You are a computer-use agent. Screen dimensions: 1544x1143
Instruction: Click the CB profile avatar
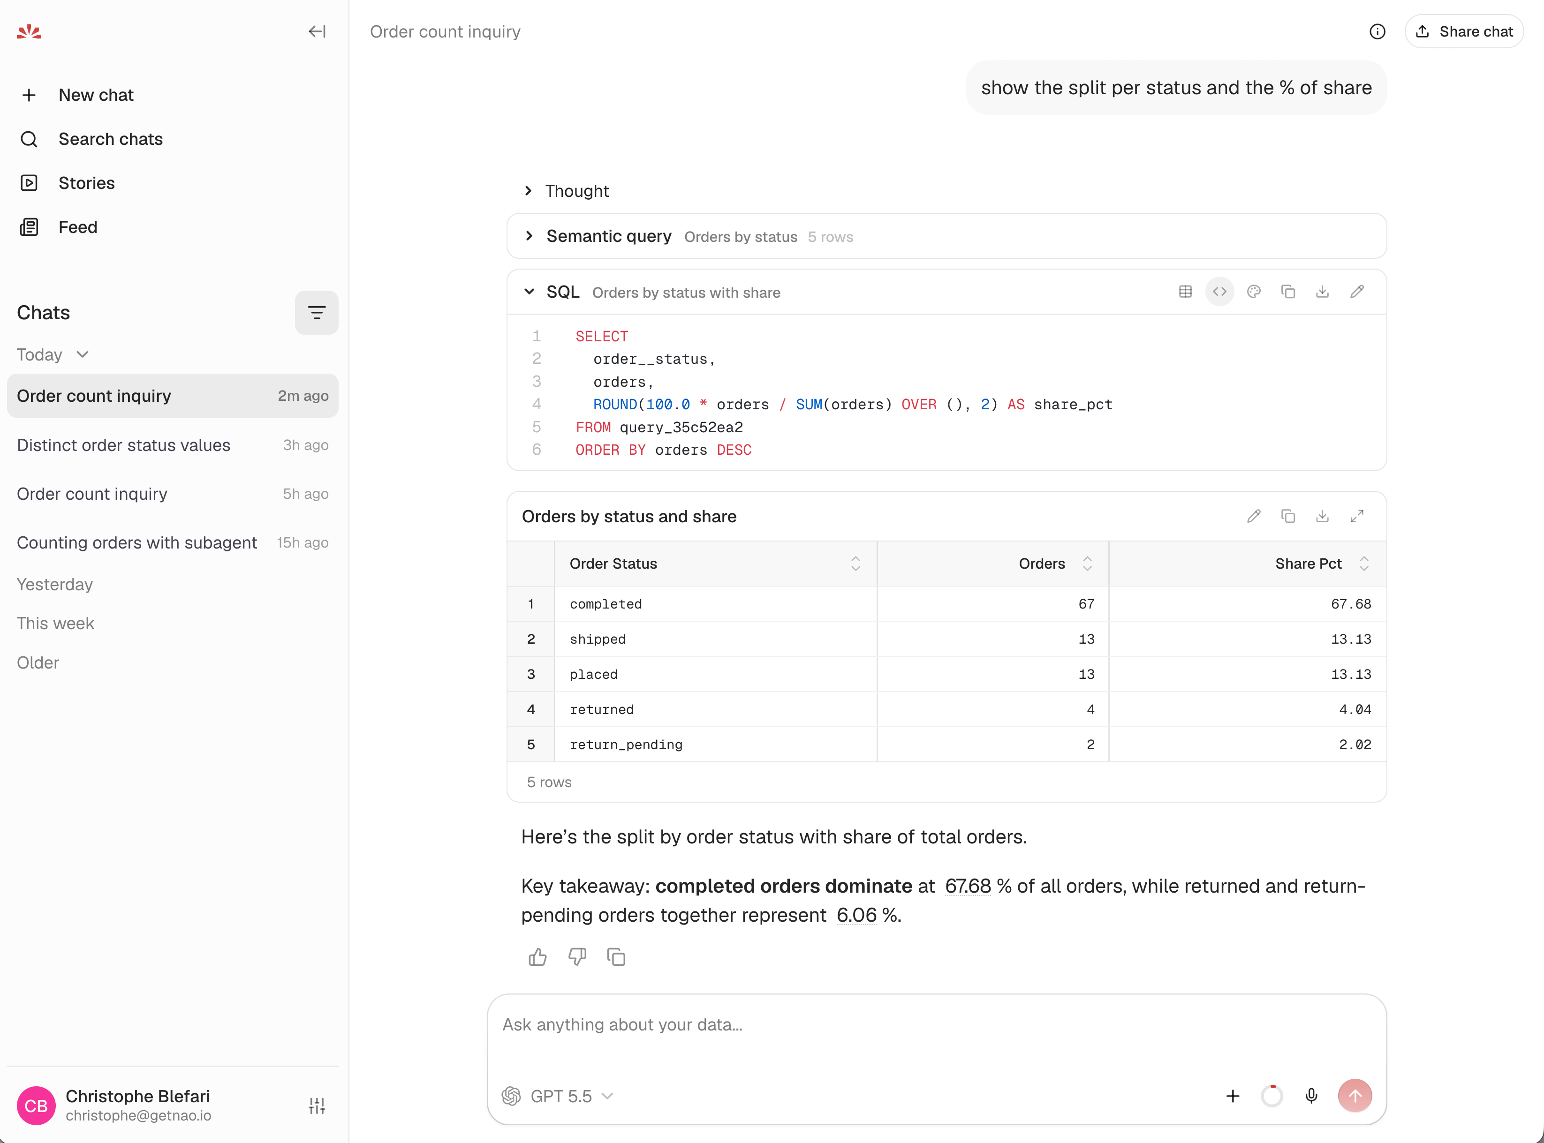pyautogui.click(x=36, y=1105)
